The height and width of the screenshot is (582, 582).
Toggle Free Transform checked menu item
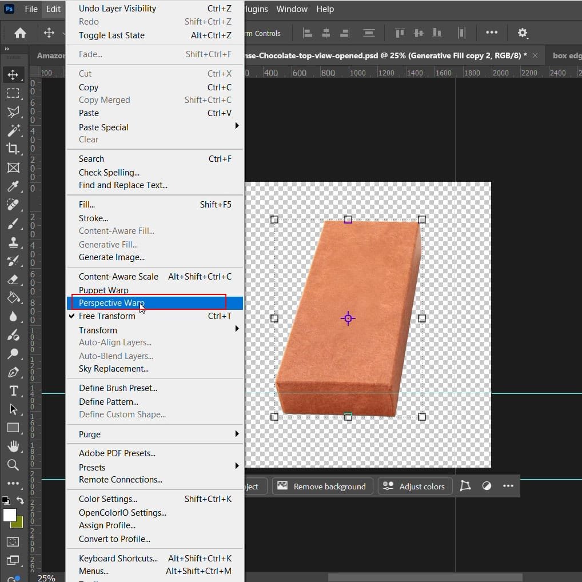pyautogui.click(x=155, y=316)
